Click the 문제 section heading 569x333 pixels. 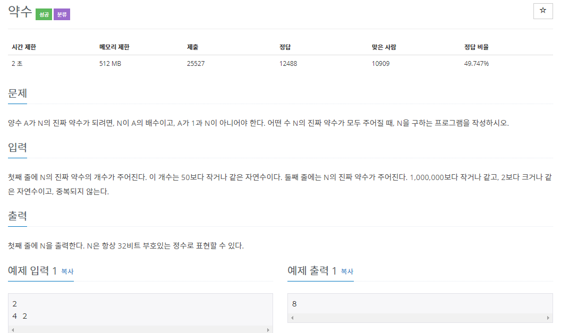tap(18, 93)
